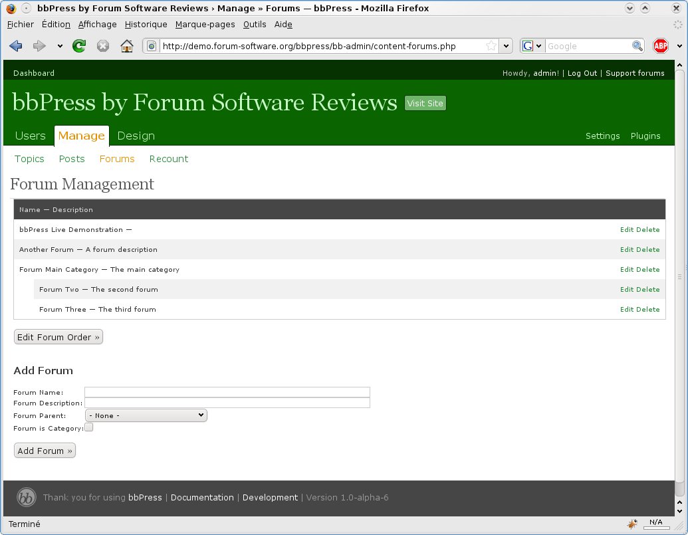Image resolution: width=688 pixels, height=535 pixels.
Task: Delete the Forum Three row
Action: (647, 310)
